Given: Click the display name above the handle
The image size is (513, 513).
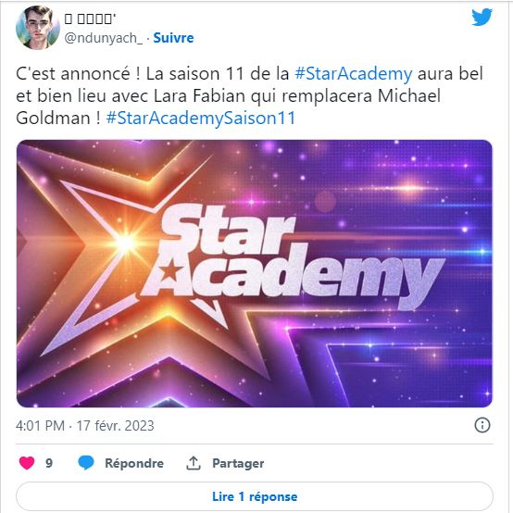Looking at the screenshot, I should point(91,19).
